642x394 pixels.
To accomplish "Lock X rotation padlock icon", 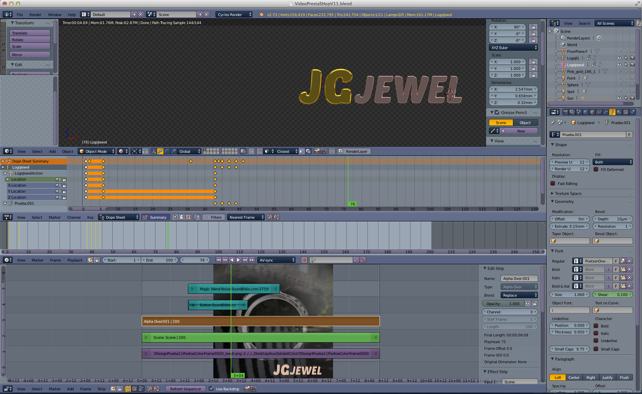I will 533,27.
